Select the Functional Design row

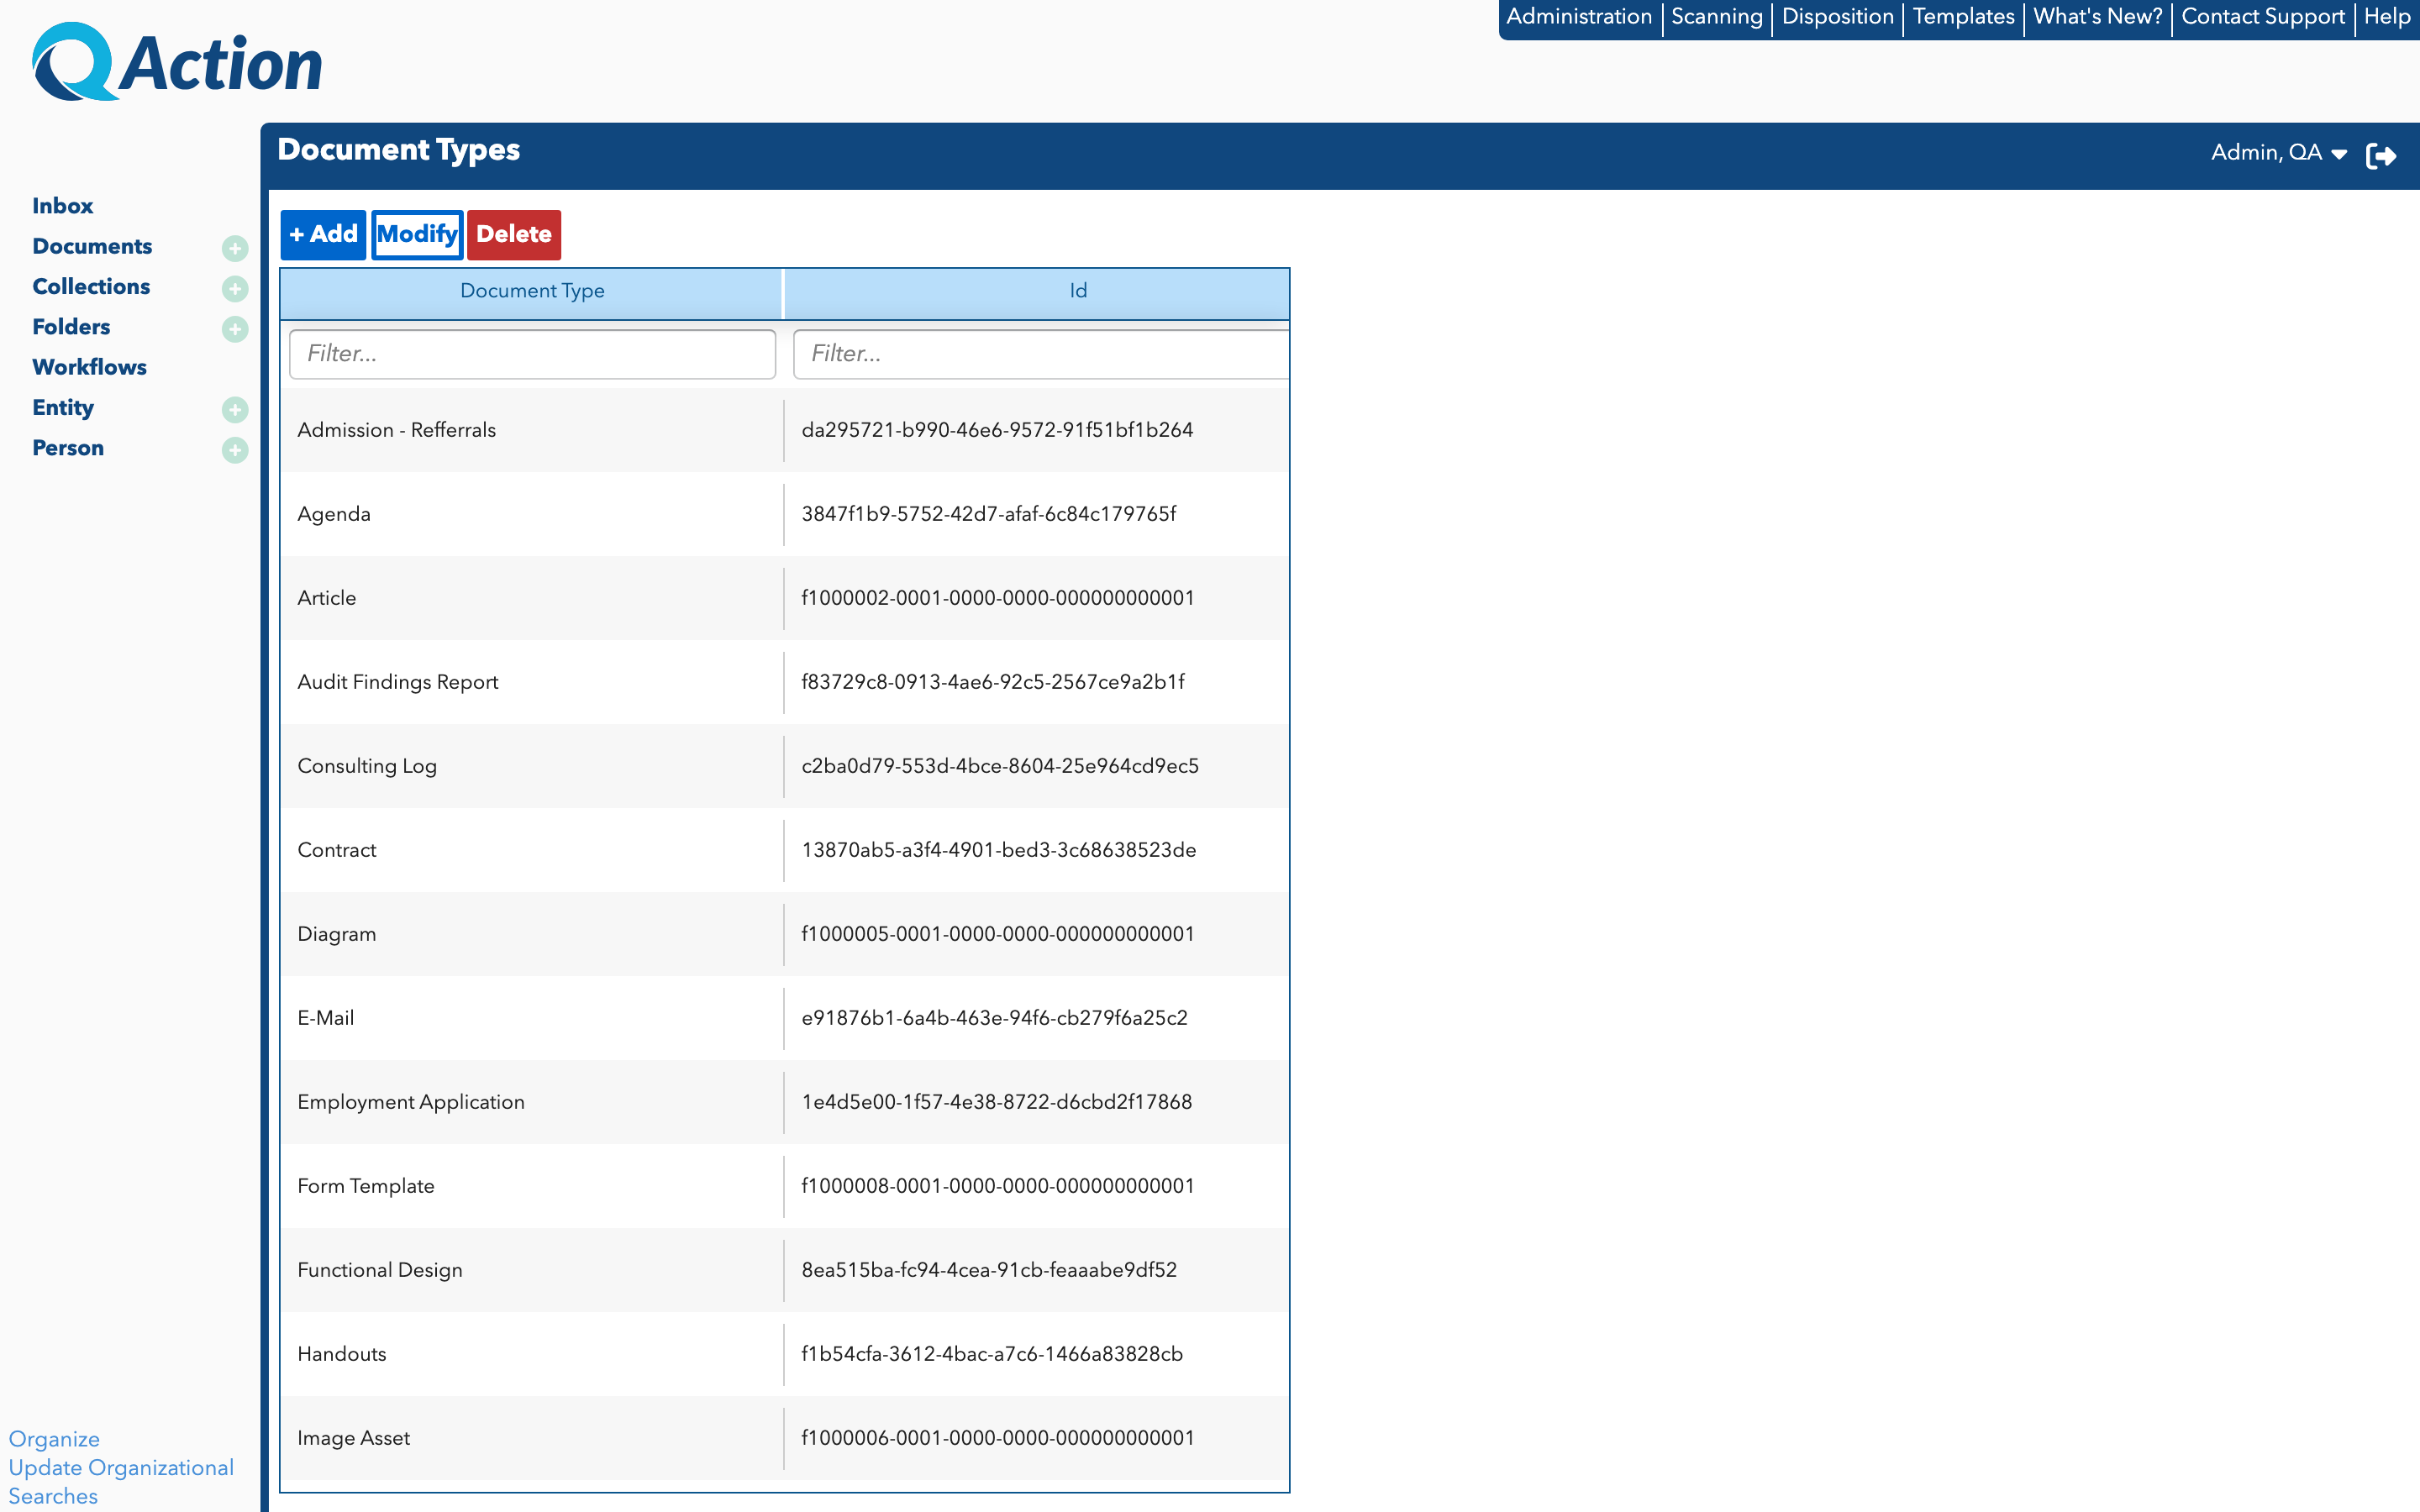[784, 1270]
